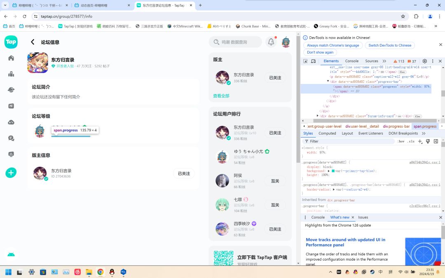Open DevTools three-dot customize menu

tap(433, 61)
